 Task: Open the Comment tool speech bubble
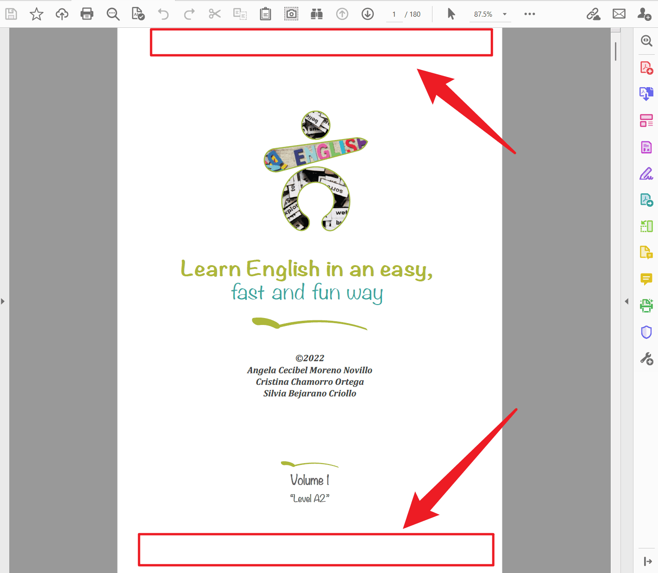coord(646,279)
